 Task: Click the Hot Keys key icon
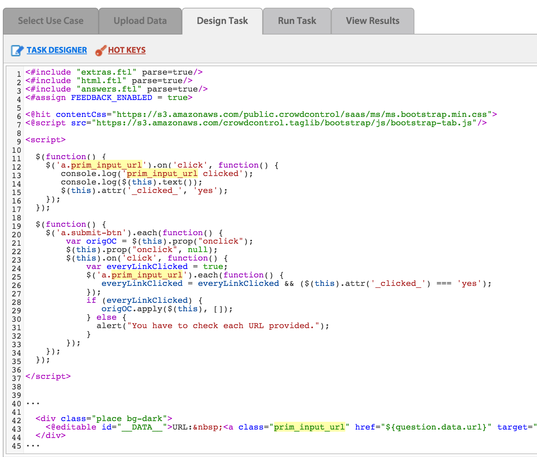point(100,50)
